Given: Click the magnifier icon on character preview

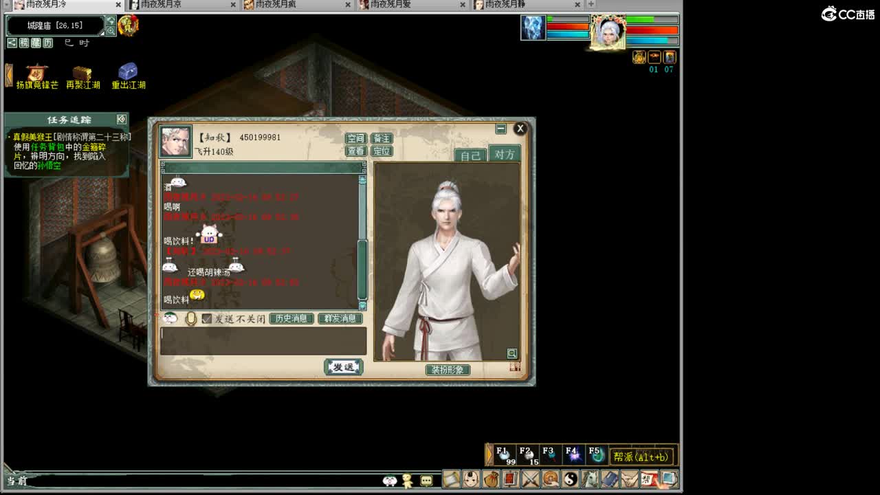Looking at the screenshot, I should pyautogui.click(x=511, y=353).
